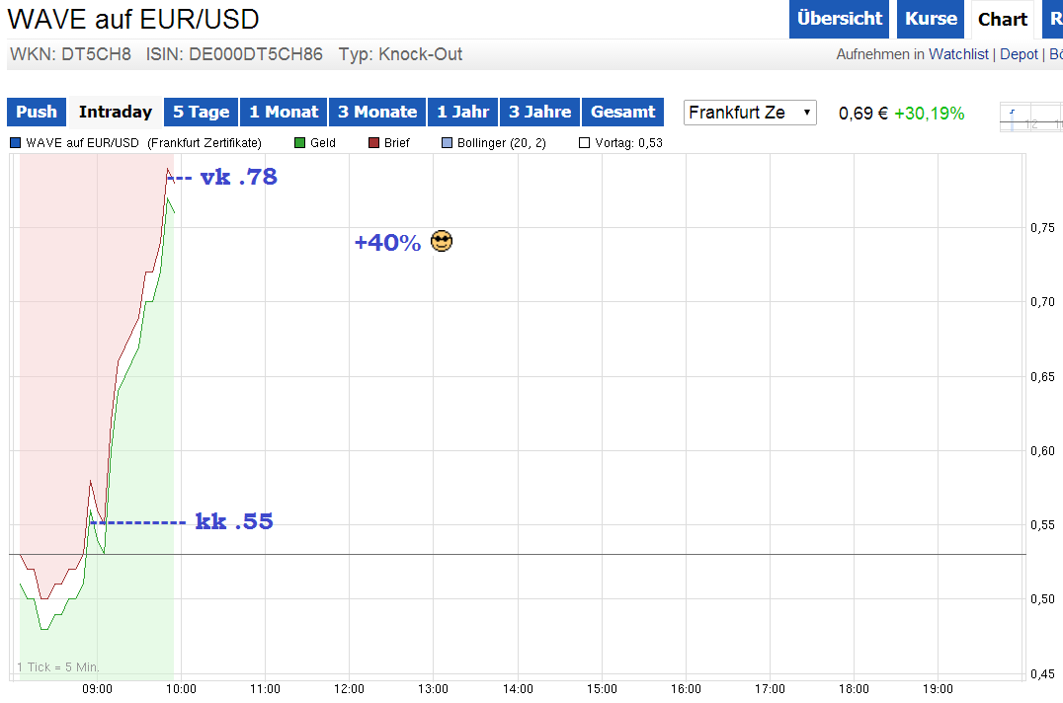The height and width of the screenshot is (703, 1063).
Task: Open the Frankfurt Ze exchange dropdown
Action: (750, 112)
